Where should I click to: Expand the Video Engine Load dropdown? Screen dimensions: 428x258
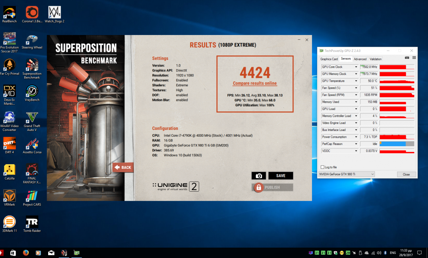[356, 123]
